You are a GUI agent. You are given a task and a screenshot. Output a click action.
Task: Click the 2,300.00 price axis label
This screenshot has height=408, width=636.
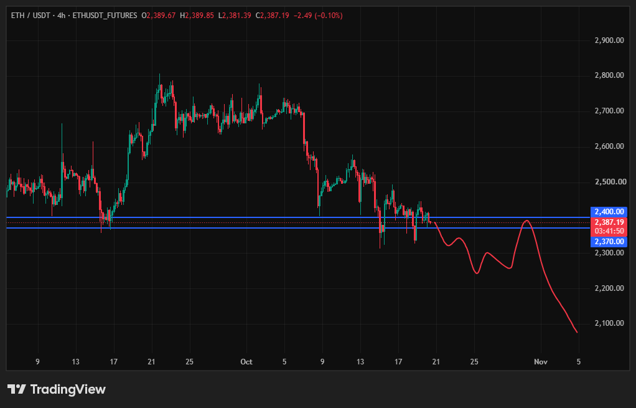[x=609, y=252]
